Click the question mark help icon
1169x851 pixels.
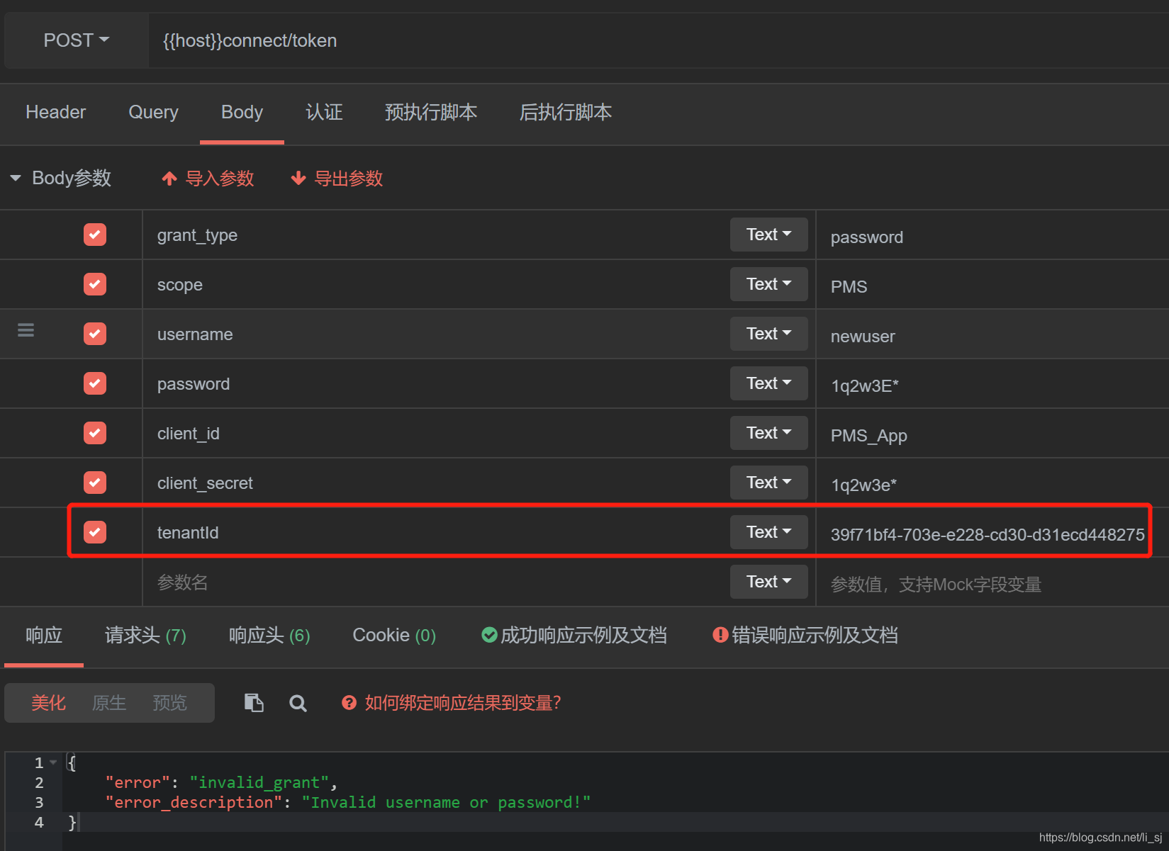349,702
